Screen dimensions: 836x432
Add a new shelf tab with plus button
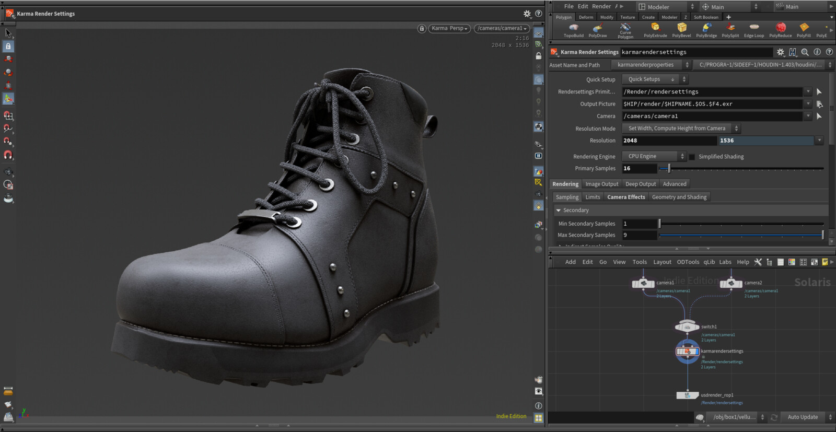pos(728,17)
